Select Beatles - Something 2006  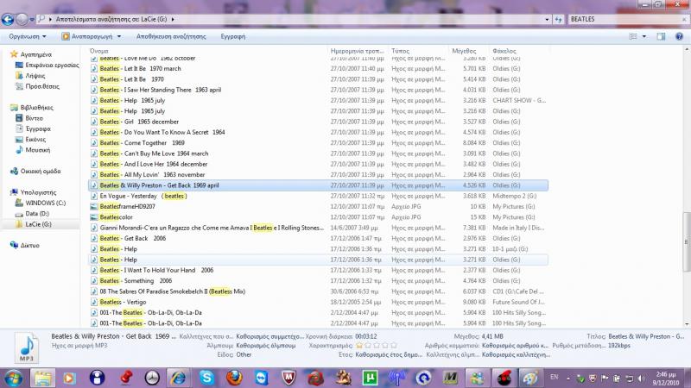[318, 281]
